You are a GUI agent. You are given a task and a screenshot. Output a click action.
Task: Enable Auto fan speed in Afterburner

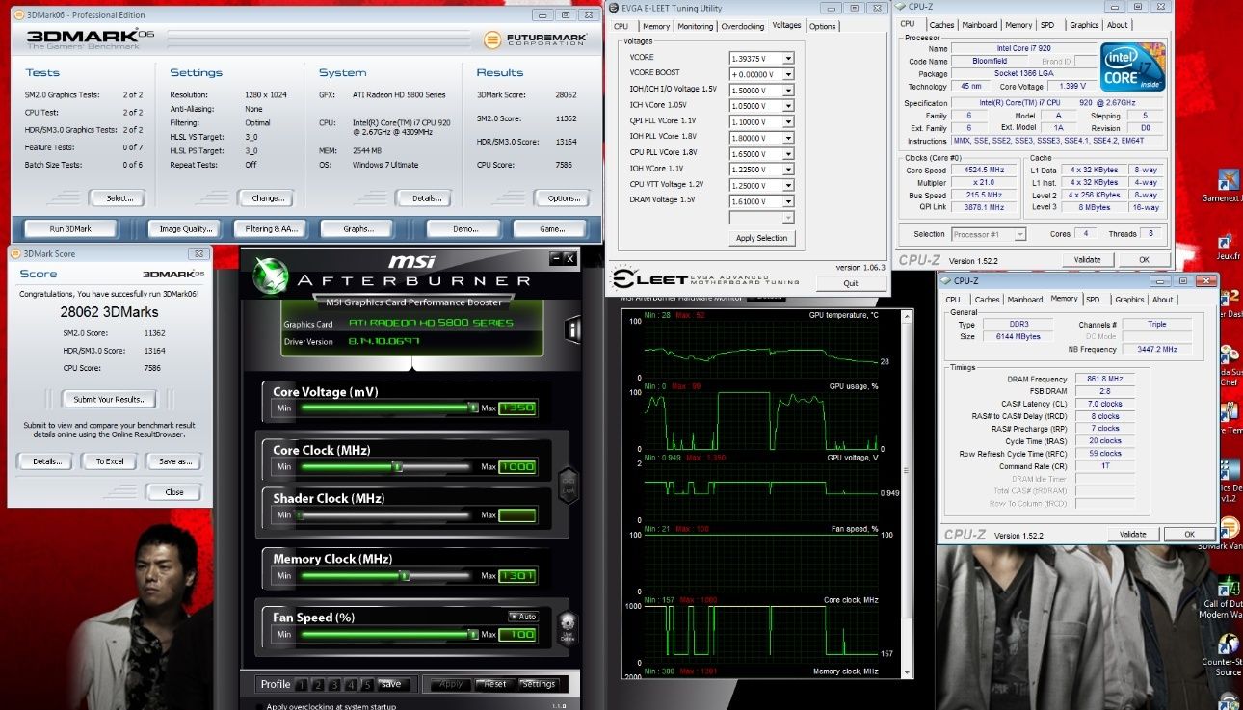coord(523,617)
